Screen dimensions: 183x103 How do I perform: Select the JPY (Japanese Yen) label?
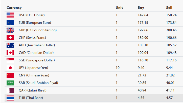click(33, 68)
